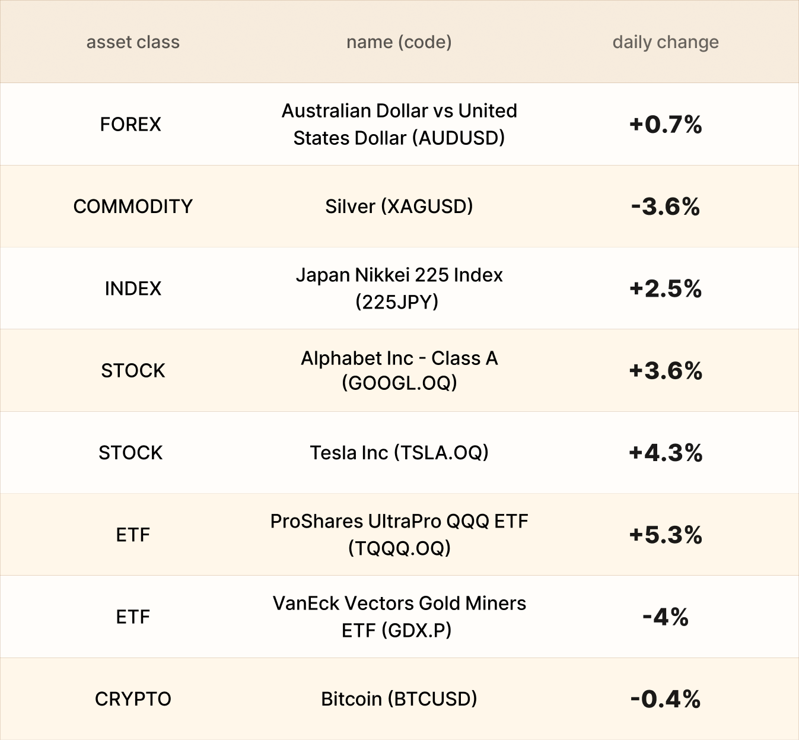The image size is (799, 740).
Task: Select the COMMODITY asset class cell
Action: pos(133,206)
